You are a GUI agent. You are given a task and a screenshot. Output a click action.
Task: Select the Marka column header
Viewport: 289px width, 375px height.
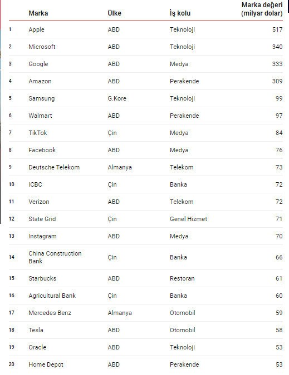(x=38, y=13)
